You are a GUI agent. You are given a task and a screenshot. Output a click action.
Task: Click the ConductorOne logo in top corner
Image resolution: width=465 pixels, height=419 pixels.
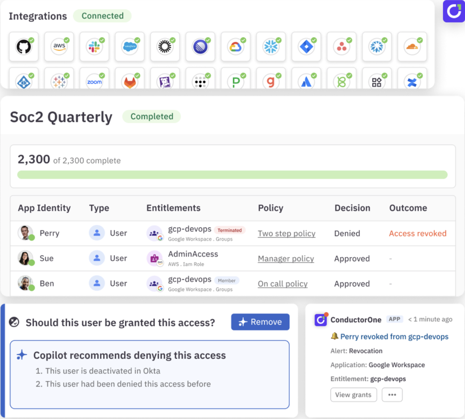pos(454,11)
